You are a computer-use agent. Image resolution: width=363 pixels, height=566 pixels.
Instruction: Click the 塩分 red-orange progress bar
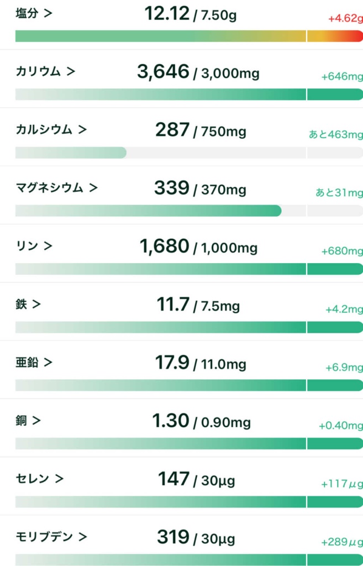[189, 36]
